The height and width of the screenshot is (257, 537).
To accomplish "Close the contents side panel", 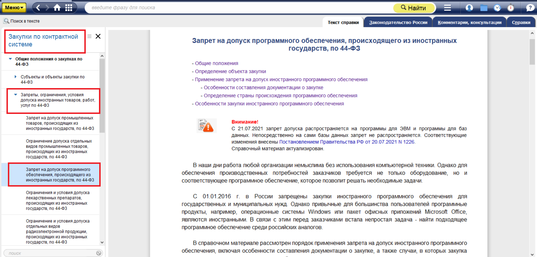I will click(x=98, y=36).
